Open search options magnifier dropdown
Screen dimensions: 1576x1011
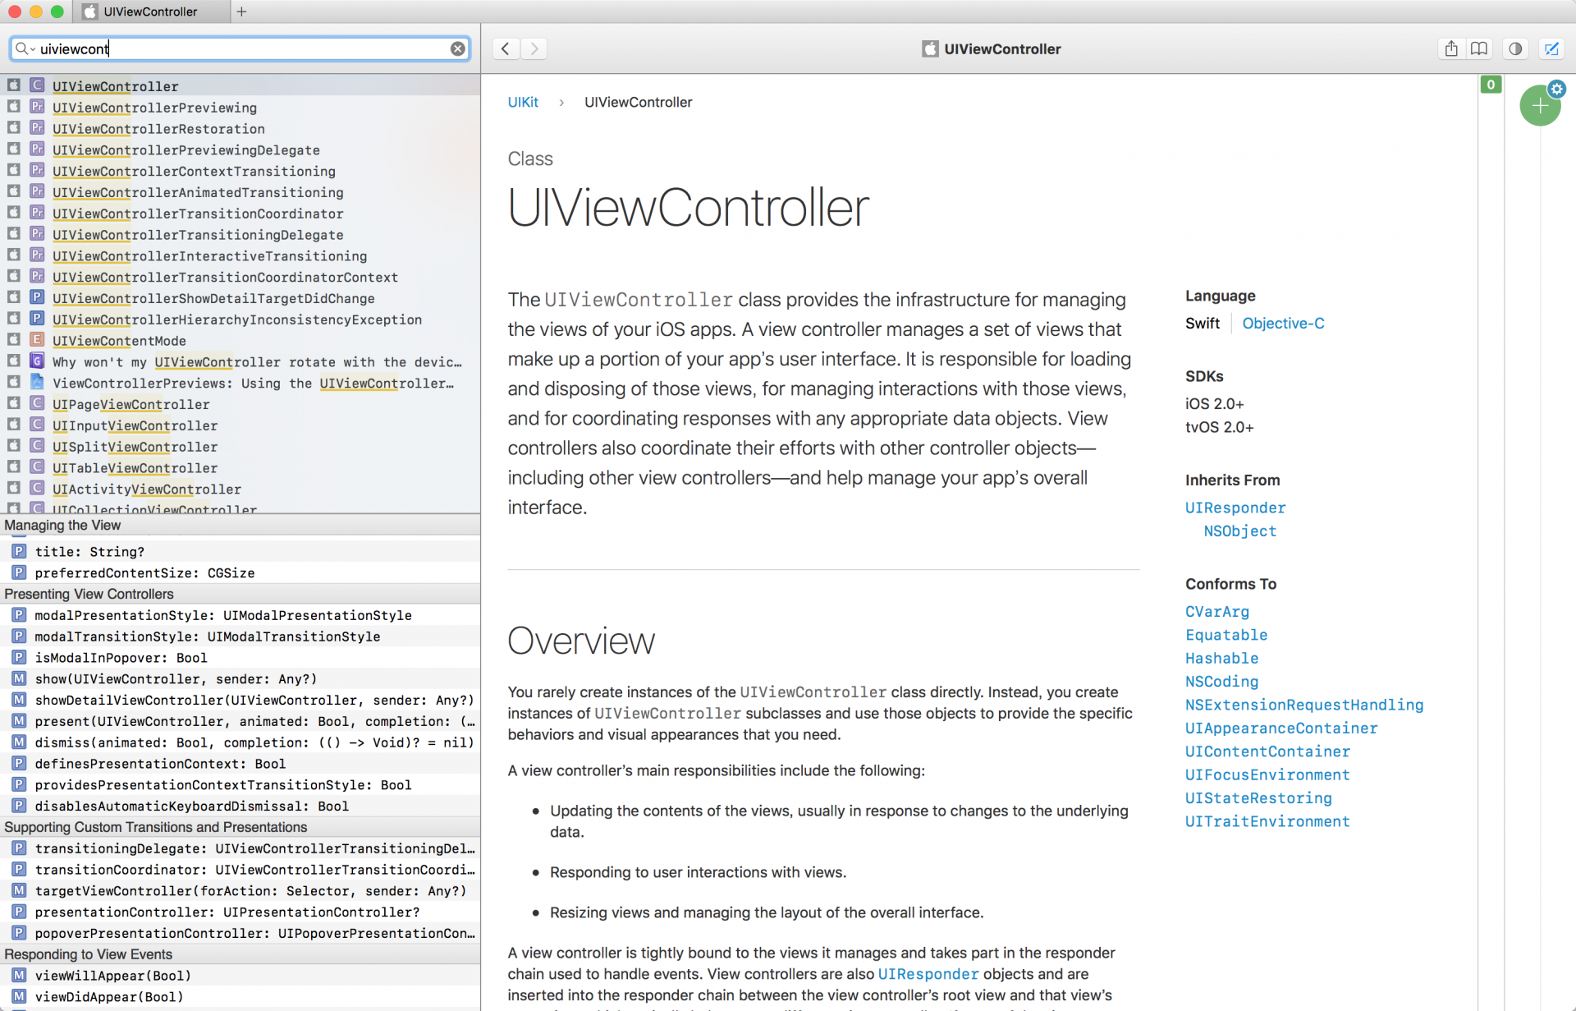pos(24,48)
